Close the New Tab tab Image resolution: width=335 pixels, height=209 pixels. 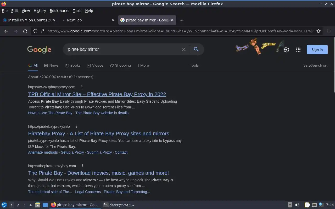tap(113, 20)
